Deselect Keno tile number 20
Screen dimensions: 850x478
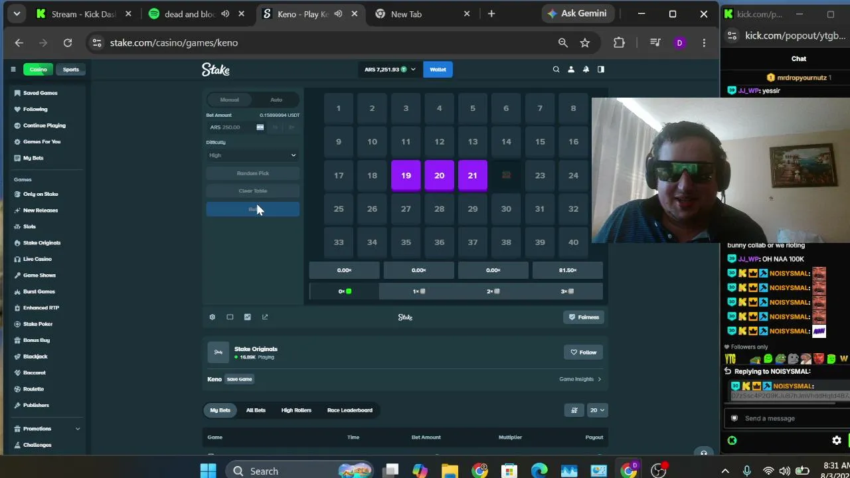(x=439, y=175)
